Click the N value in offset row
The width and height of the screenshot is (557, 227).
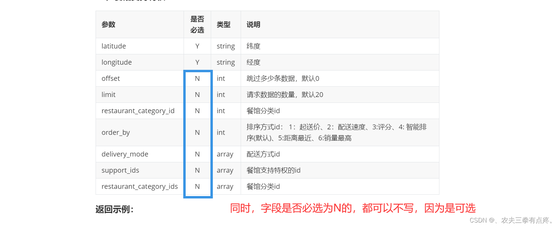(197, 78)
